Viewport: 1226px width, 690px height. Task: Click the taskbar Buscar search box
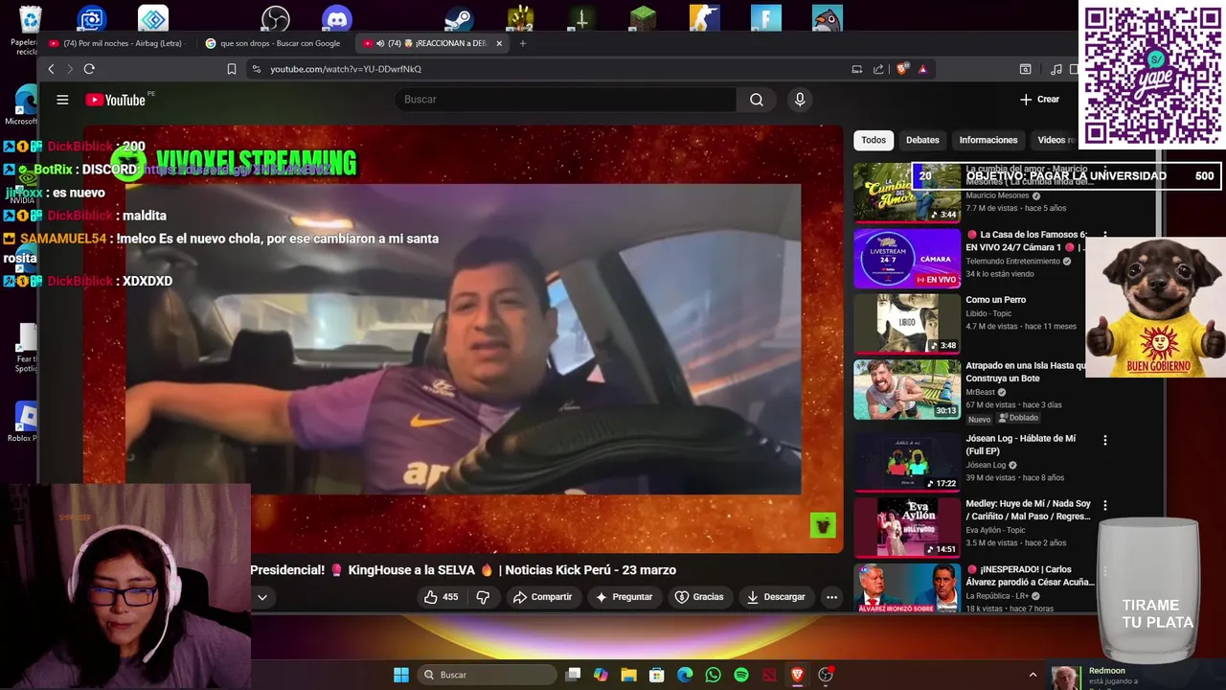[x=488, y=675]
